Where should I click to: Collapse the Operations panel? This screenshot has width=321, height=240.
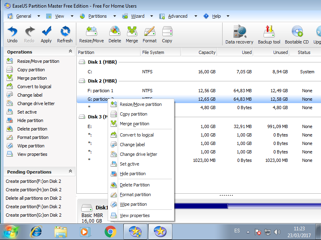point(70,51)
